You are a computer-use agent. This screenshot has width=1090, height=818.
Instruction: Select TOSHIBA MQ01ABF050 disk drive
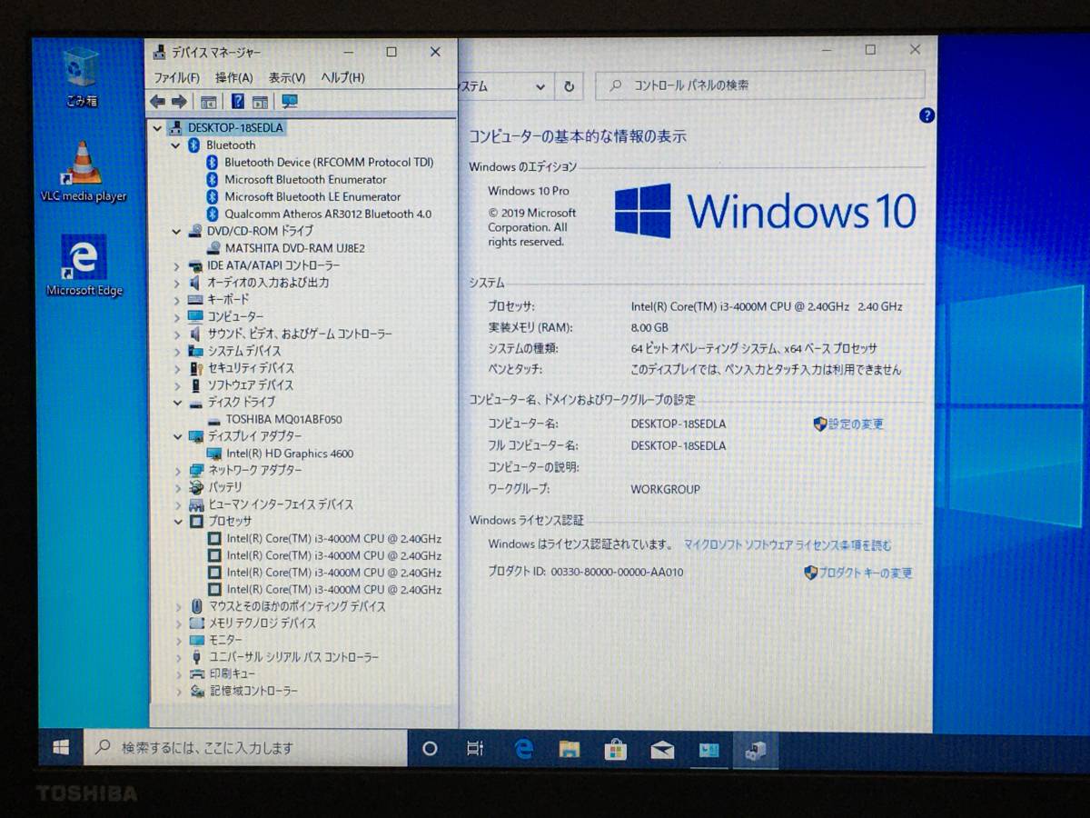coord(283,420)
